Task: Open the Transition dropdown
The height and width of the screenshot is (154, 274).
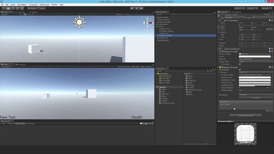Action: point(256,72)
